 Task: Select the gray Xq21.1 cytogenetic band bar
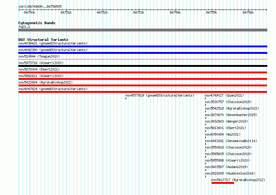pos(143,30)
